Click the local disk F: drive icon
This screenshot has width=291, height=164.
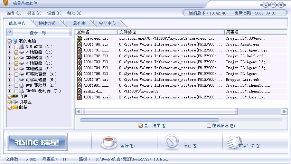[21, 69]
